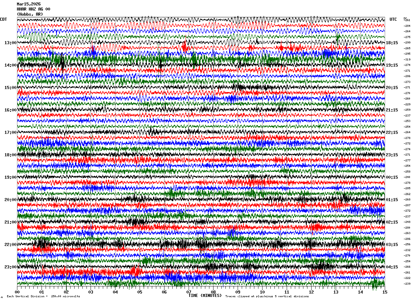Select the DC offset value -275

(407, 37)
